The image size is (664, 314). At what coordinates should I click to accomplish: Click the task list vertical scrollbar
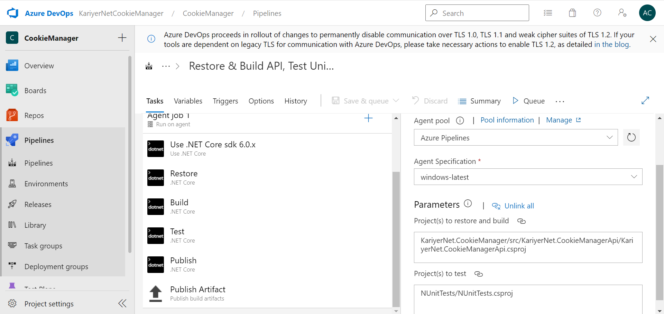(x=396, y=238)
